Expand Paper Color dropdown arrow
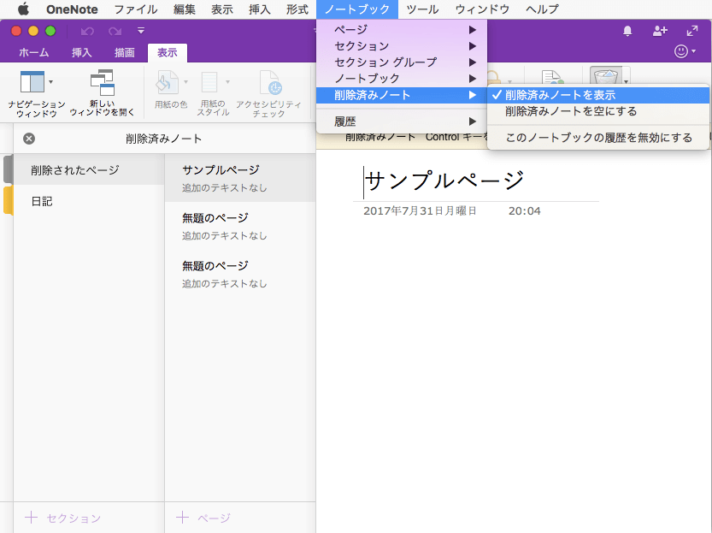Viewport: 712px width, 533px height. (185, 82)
